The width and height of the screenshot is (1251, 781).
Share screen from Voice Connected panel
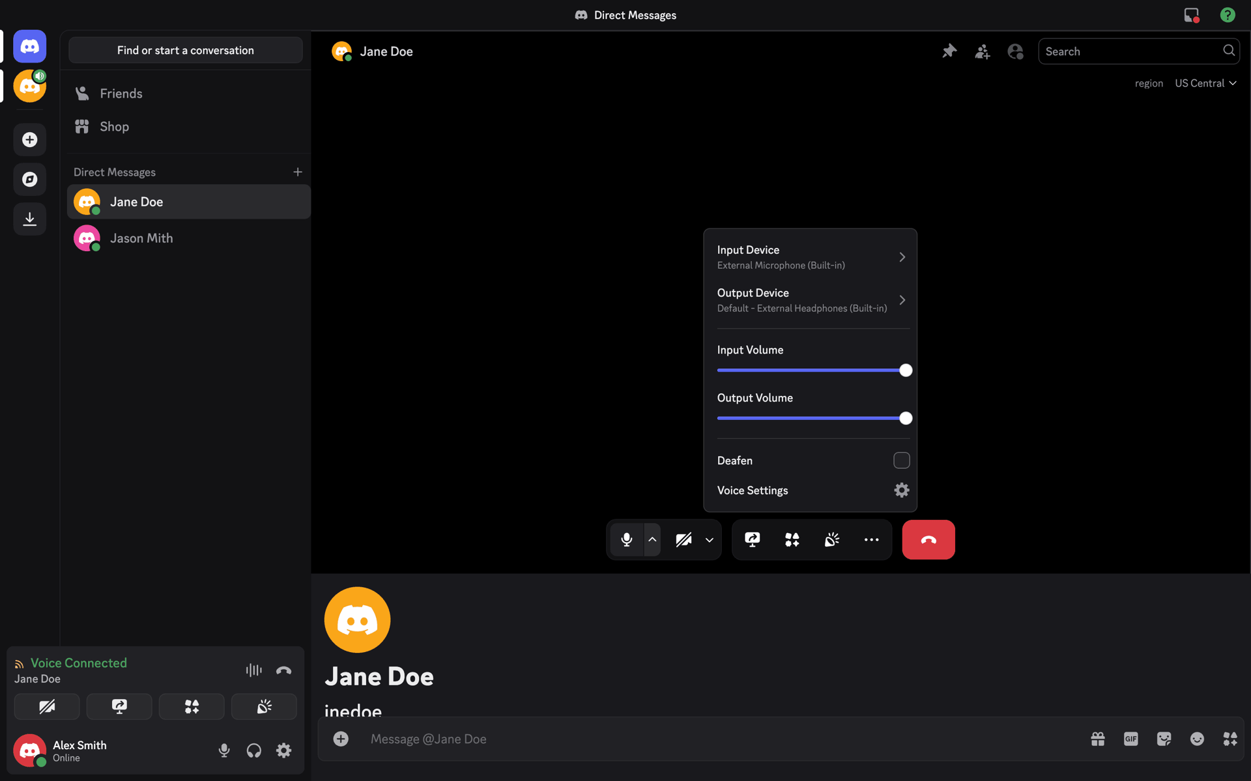click(x=119, y=707)
